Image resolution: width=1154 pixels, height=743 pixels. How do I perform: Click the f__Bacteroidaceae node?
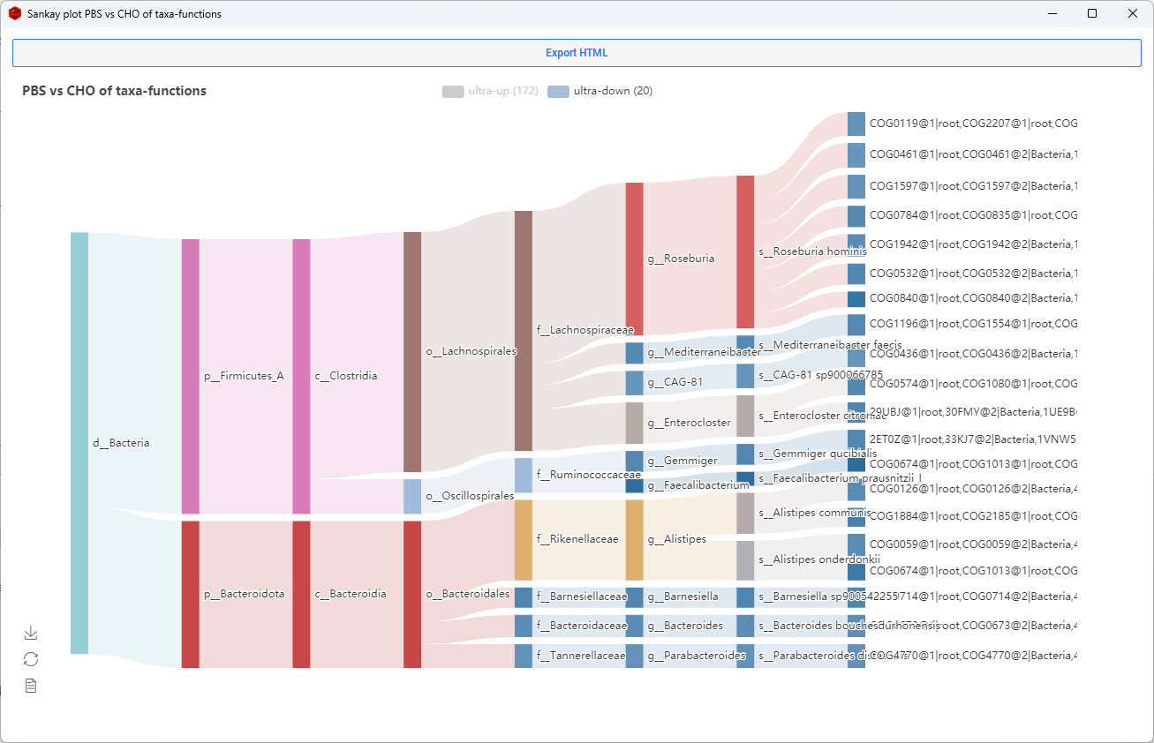524,626
